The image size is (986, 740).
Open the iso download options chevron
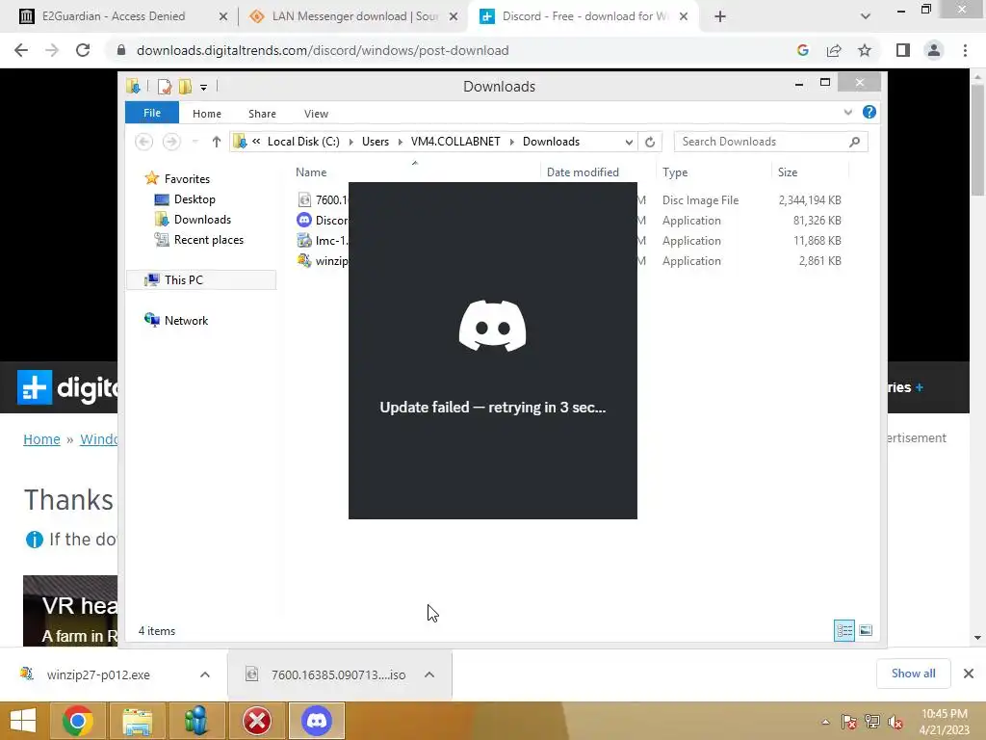coord(429,674)
